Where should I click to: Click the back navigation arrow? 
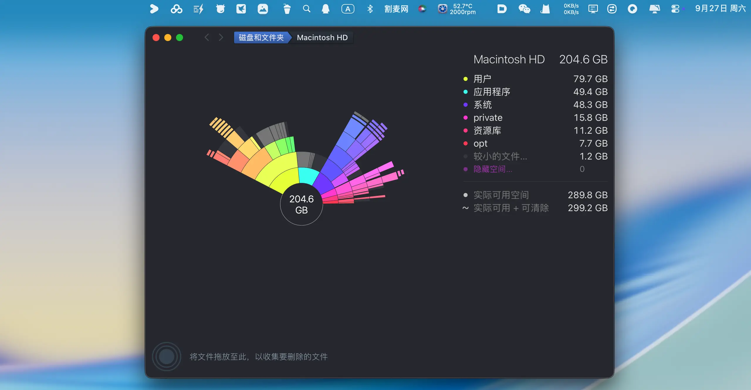207,38
